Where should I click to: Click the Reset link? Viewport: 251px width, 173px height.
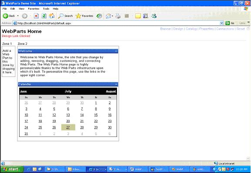point(241,29)
